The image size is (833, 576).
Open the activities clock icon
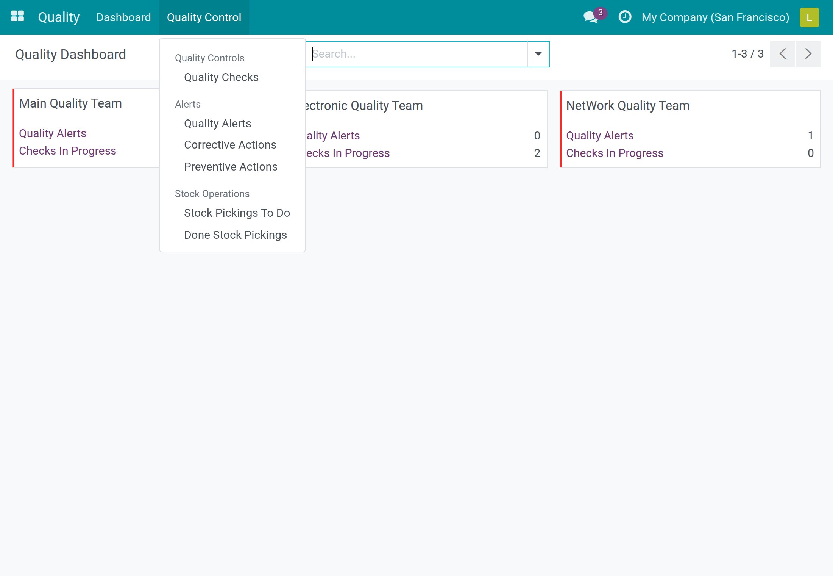[624, 17]
